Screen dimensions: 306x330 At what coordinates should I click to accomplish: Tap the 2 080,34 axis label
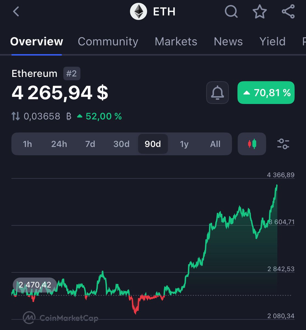(x=281, y=316)
